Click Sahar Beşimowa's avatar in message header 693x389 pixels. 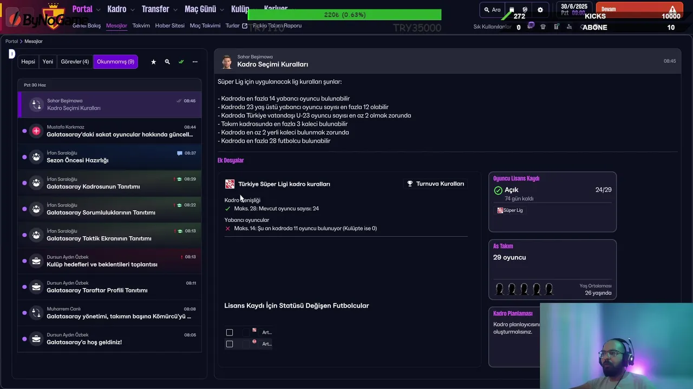[227, 62]
